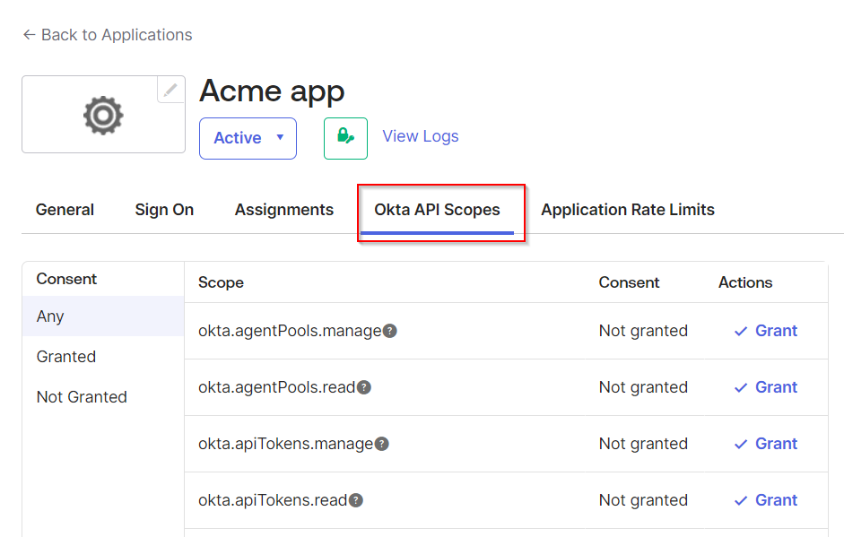Open the Active status dropdown
The height and width of the screenshot is (537, 844).
(248, 138)
